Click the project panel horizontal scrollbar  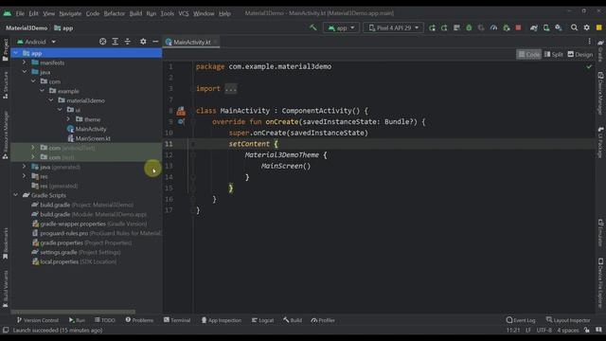point(74,312)
